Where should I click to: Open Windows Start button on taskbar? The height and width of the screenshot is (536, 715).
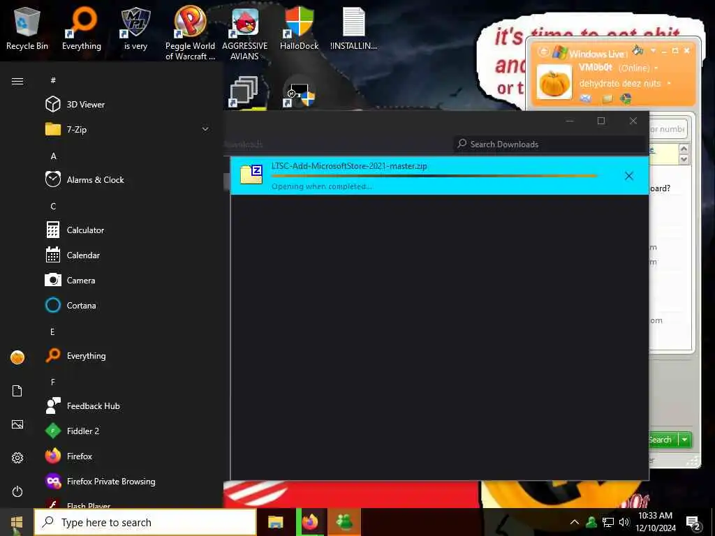click(x=17, y=522)
